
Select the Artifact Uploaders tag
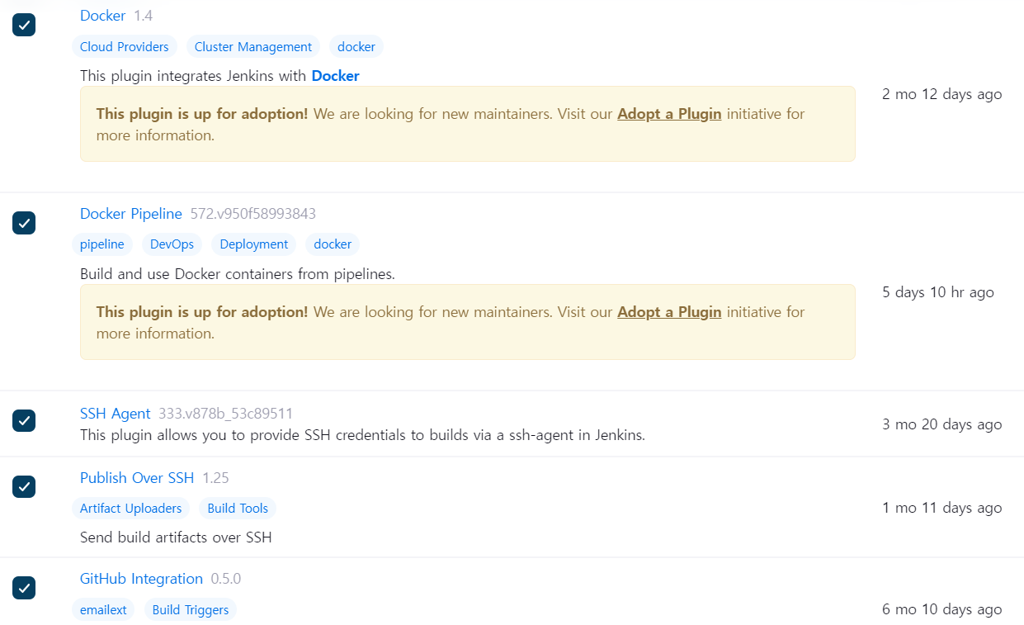131,509
